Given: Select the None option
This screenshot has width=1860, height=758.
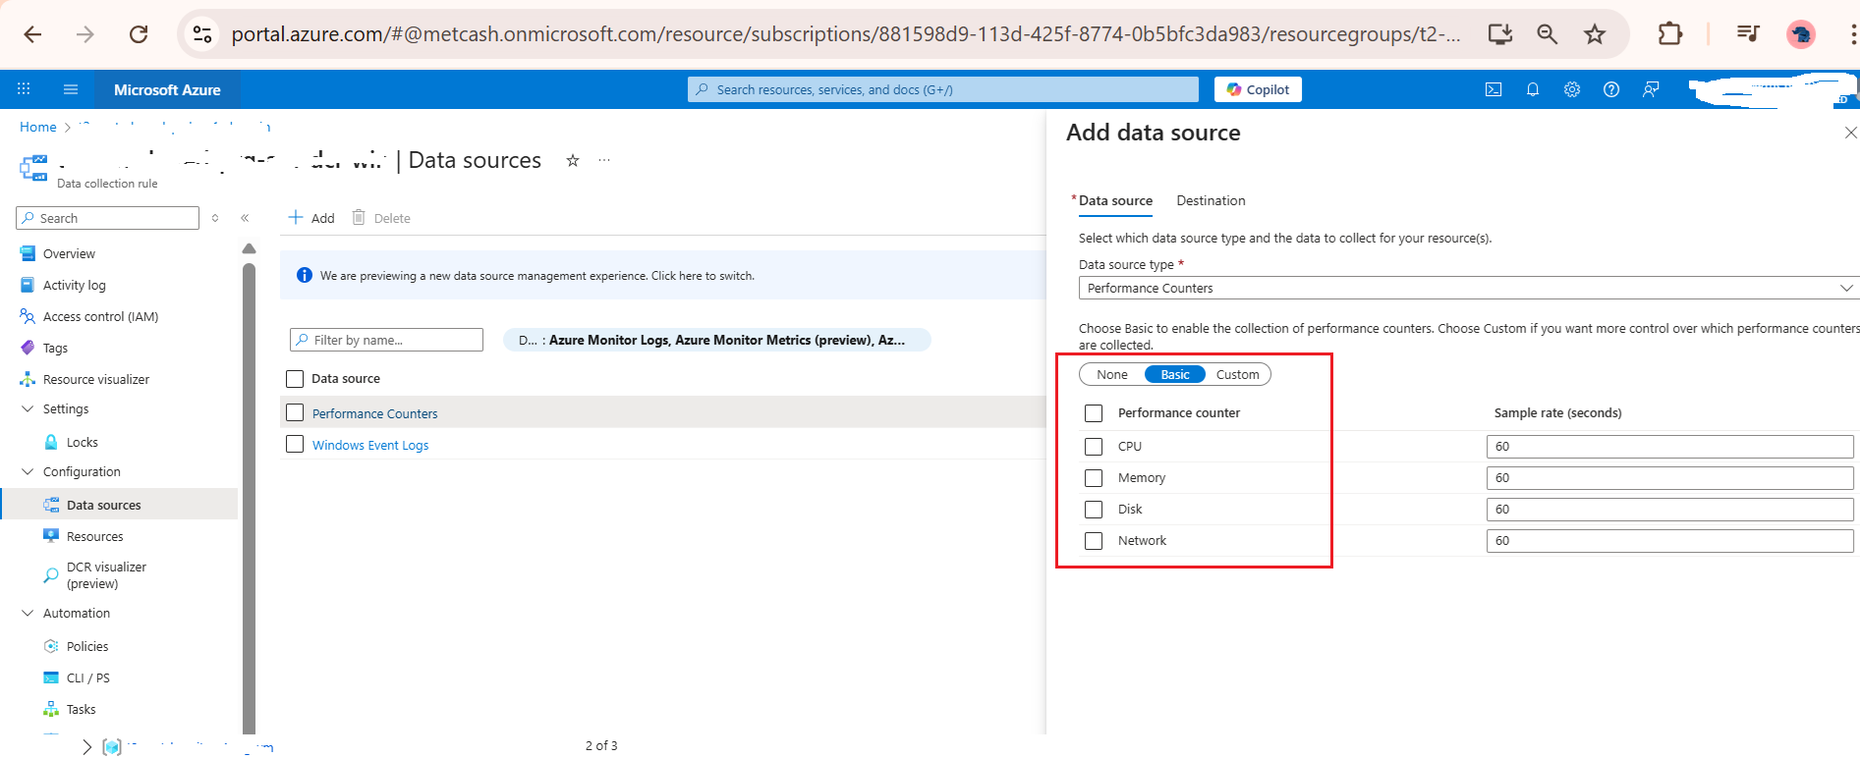Looking at the screenshot, I should tap(1112, 374).
